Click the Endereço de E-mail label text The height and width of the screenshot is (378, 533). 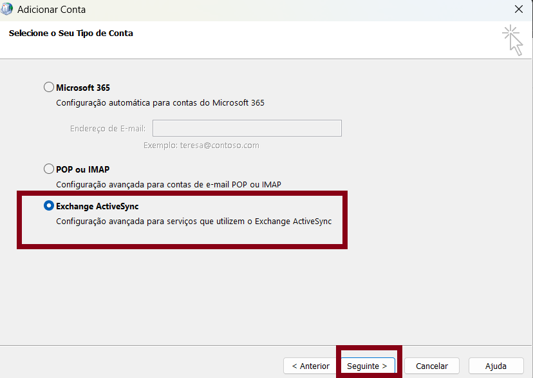[108, 129]
